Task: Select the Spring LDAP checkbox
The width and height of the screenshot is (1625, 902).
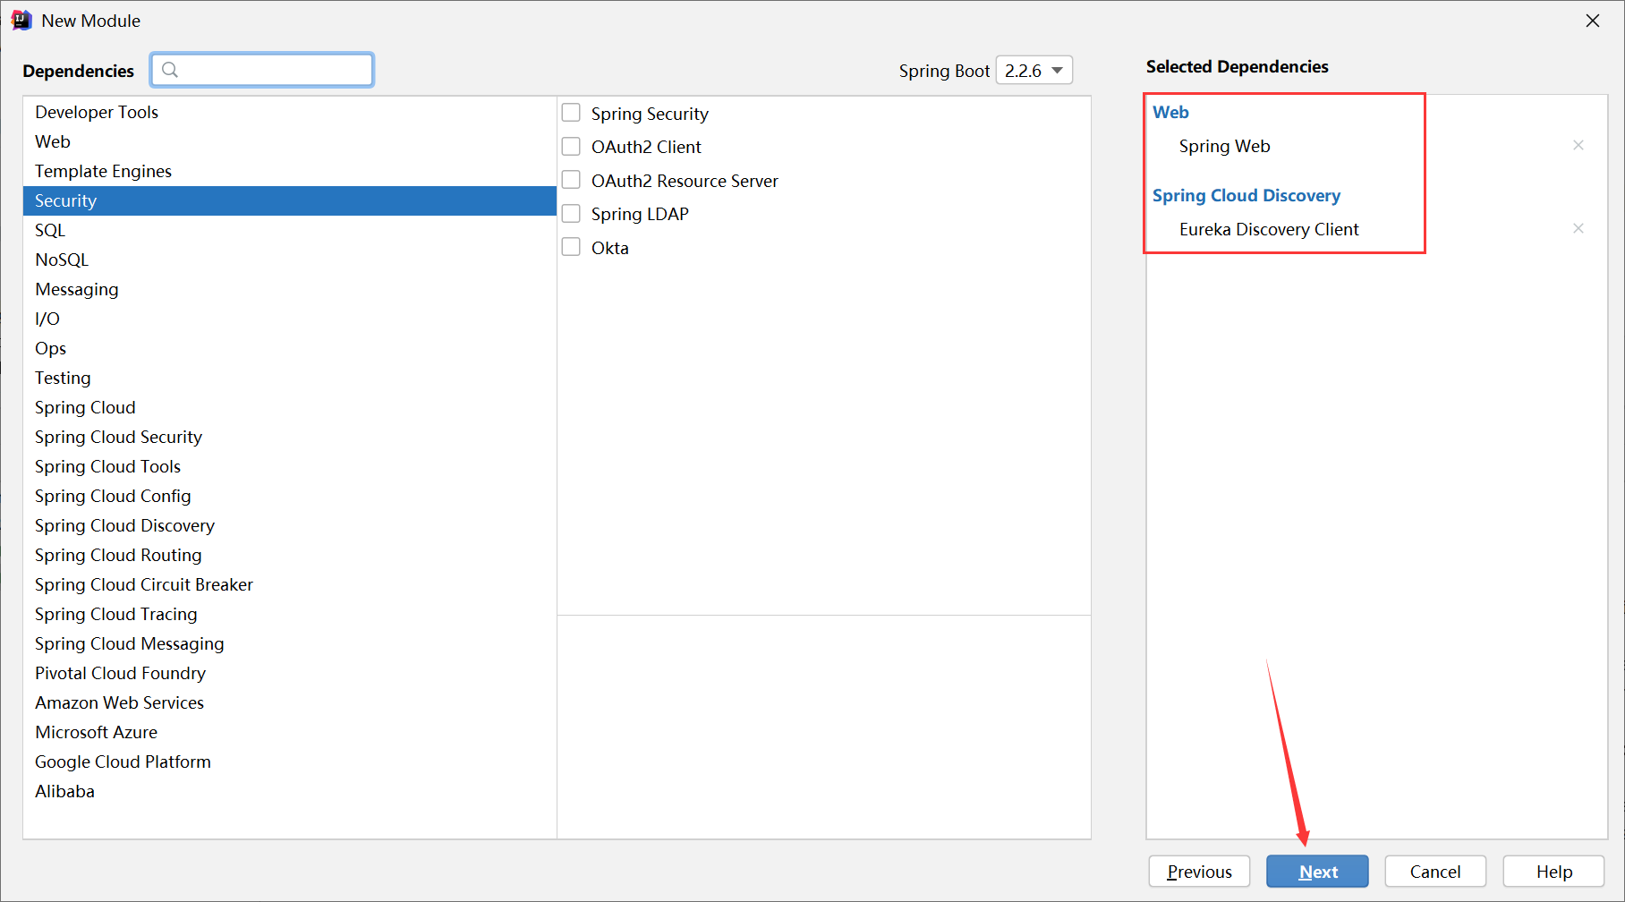Action: coord(571,213)
